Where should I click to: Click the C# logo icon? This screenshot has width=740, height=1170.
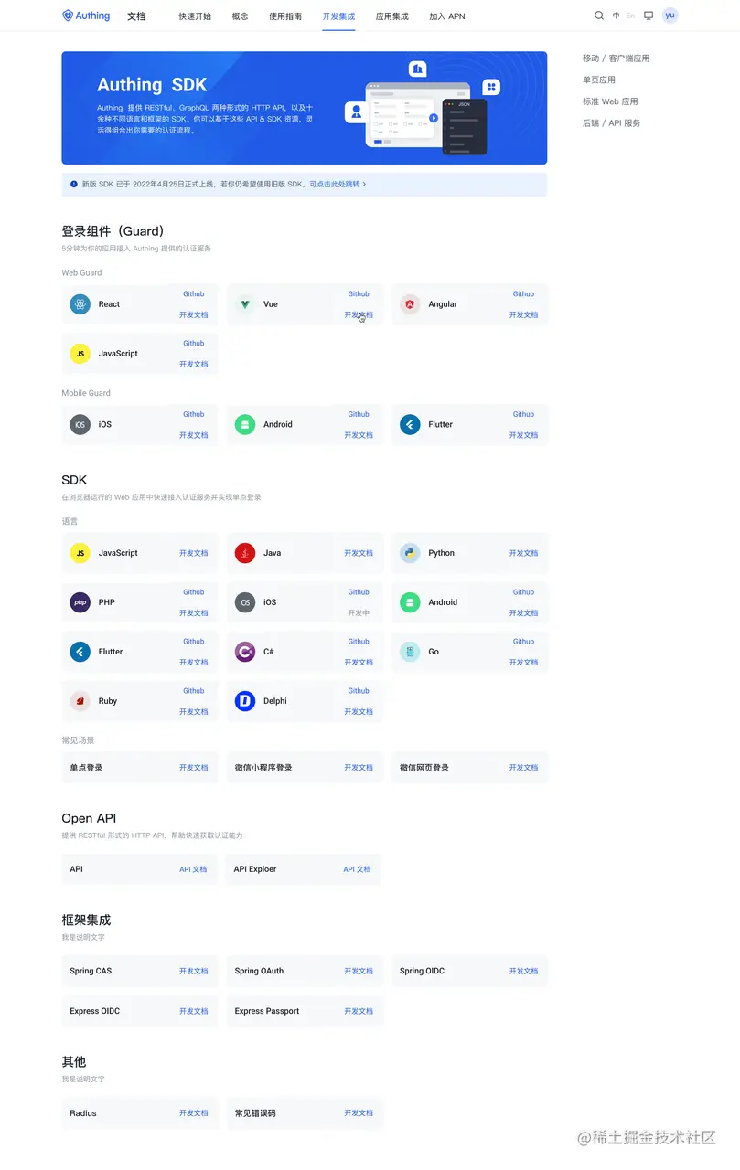[x=245, y=652]
